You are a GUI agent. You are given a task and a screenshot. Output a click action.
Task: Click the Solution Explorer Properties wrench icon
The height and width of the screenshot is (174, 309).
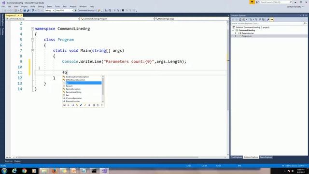coord(268,19)
